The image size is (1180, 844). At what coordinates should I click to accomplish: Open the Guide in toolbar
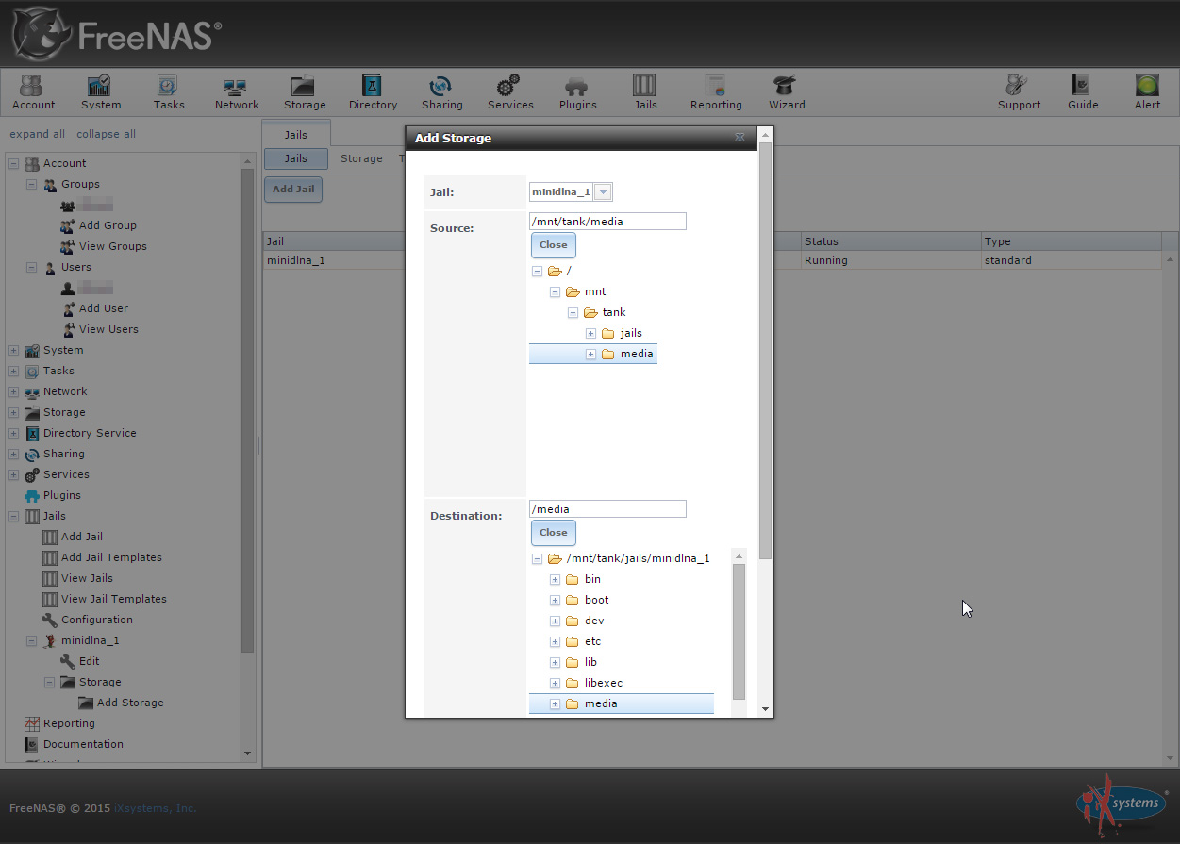tap(1083, 92)
